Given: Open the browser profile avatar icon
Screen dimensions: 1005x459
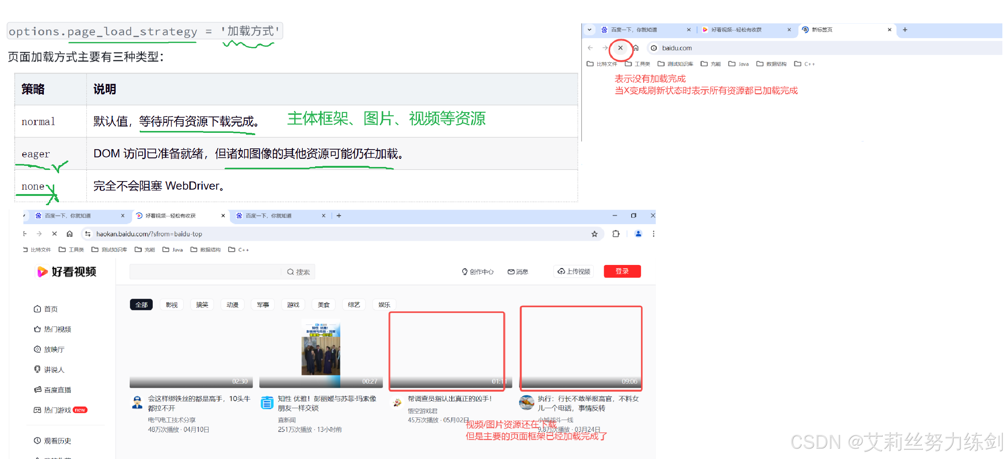Looking at the screenshot, I should click(x=638, y=234).
